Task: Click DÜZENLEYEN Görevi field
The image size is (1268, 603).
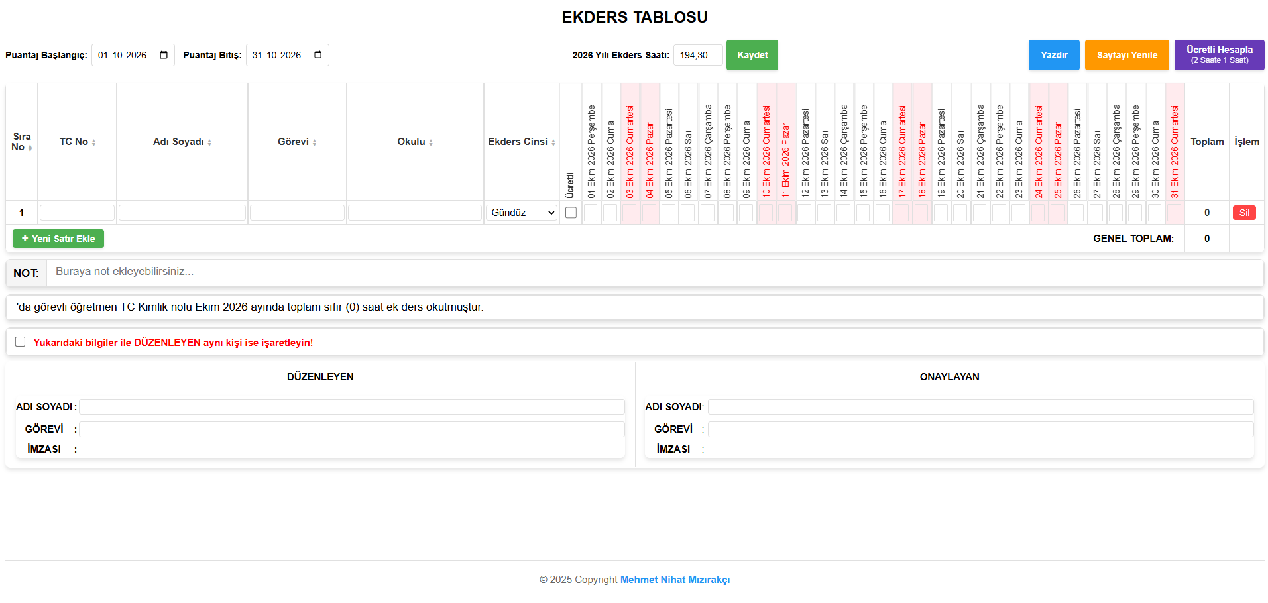Action: [352, 429]
